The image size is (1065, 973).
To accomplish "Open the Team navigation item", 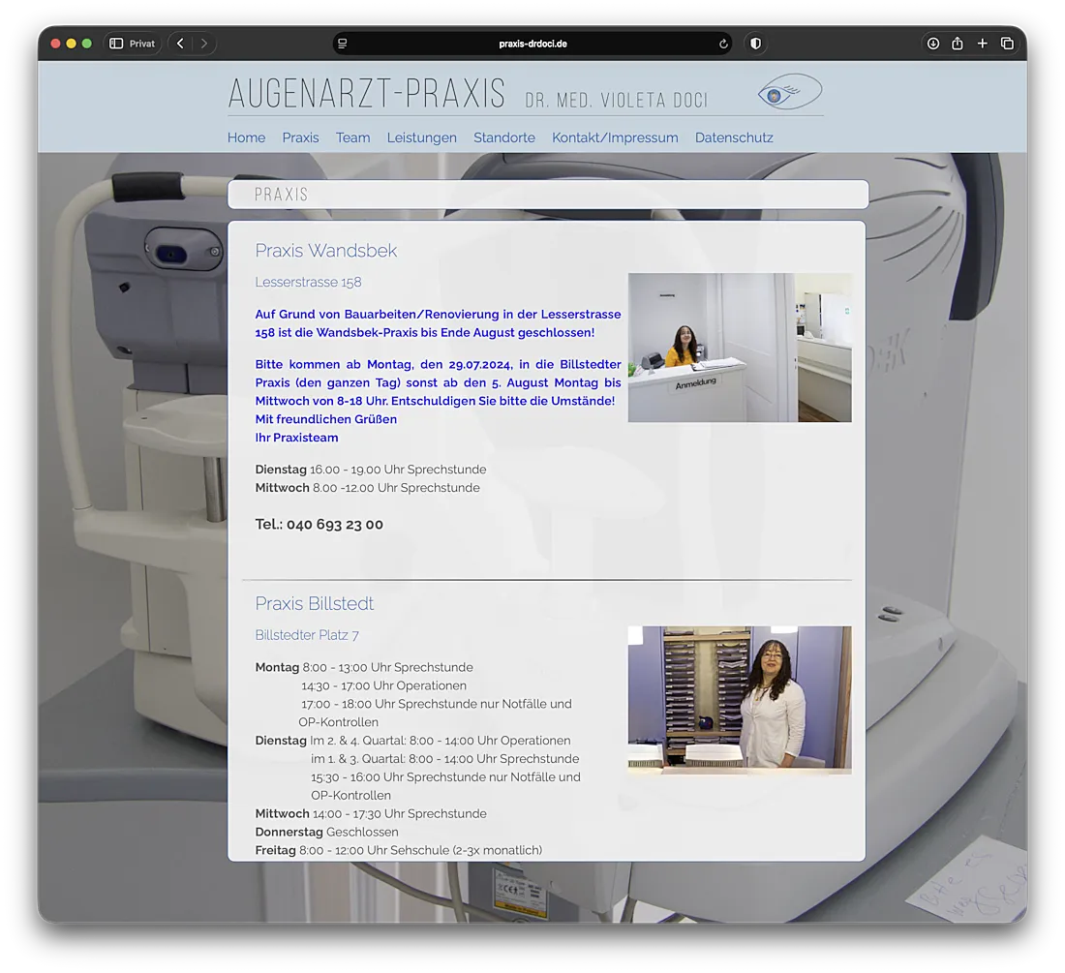I will point(352,137).
